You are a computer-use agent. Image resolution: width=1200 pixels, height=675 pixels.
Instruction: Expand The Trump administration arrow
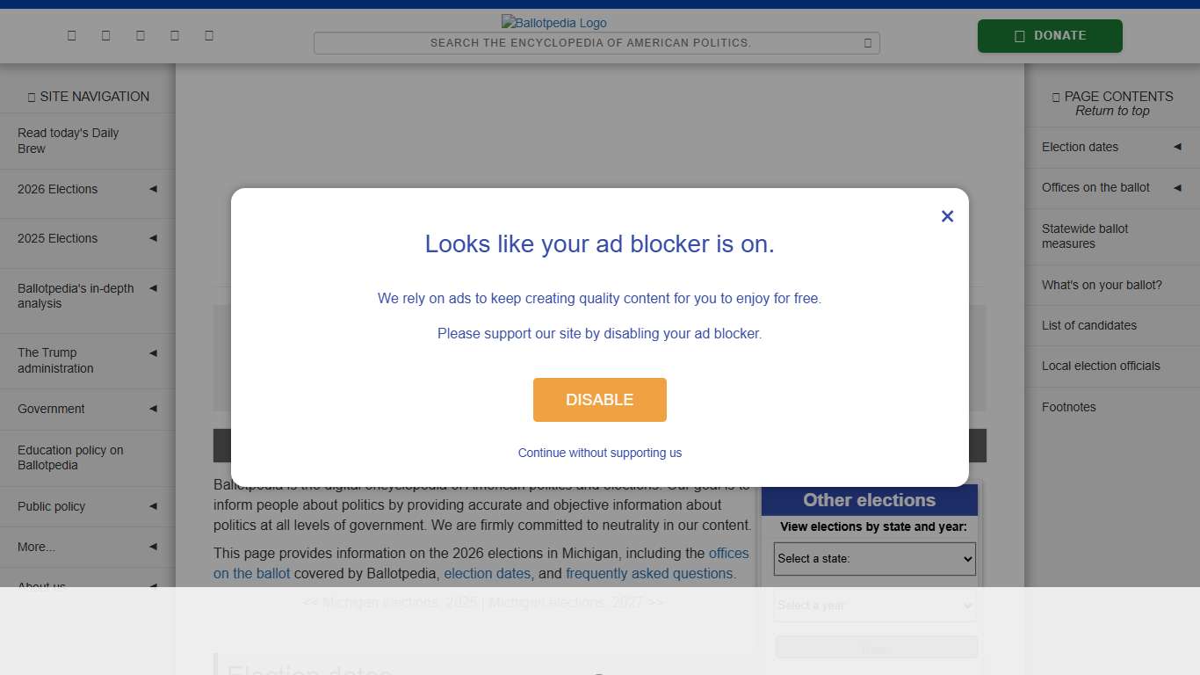[153, 353]
